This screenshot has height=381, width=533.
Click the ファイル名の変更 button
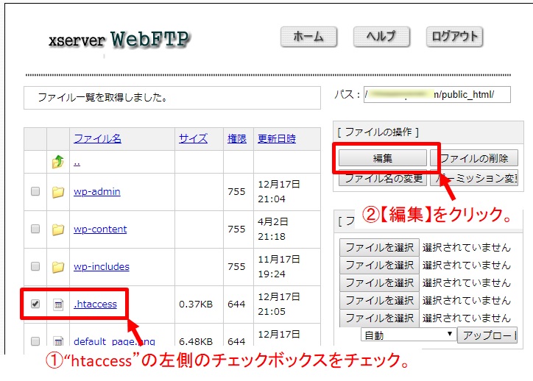pyautogui.click(x=384, y=177)
